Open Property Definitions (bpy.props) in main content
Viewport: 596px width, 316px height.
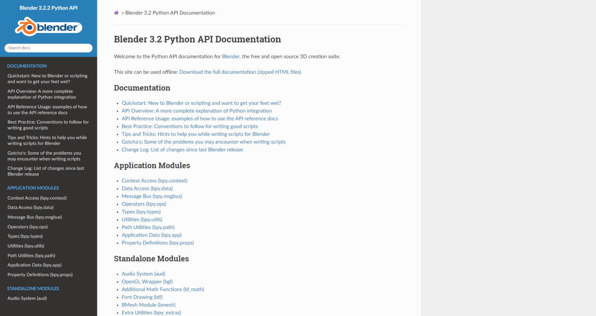coord(158,242)
